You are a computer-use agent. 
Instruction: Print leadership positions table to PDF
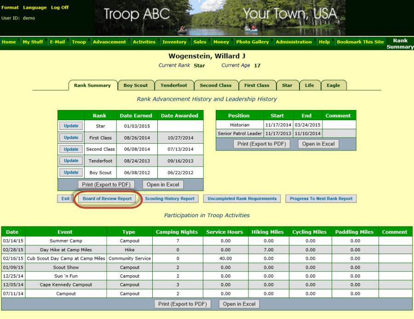coord(262,144)
